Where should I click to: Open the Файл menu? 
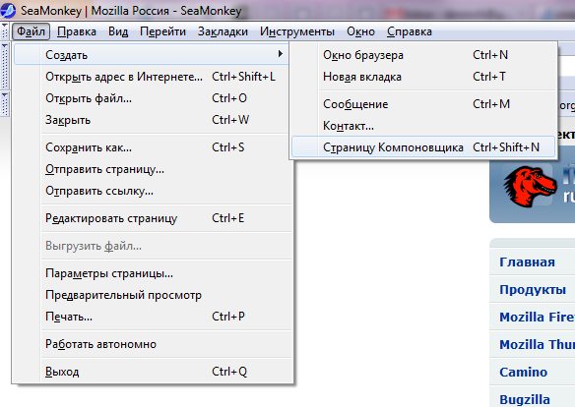tap(32, 31)
